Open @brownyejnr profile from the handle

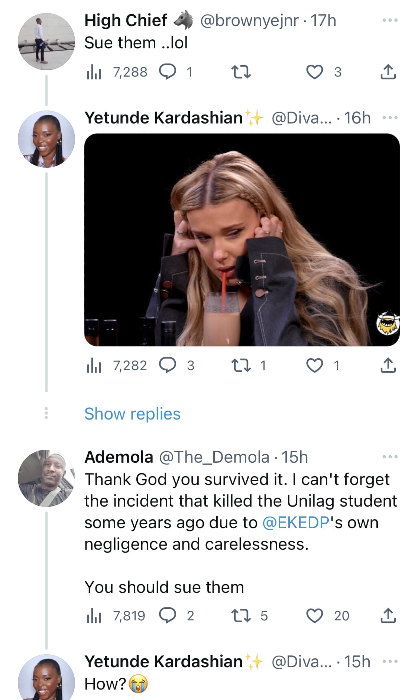249,20
